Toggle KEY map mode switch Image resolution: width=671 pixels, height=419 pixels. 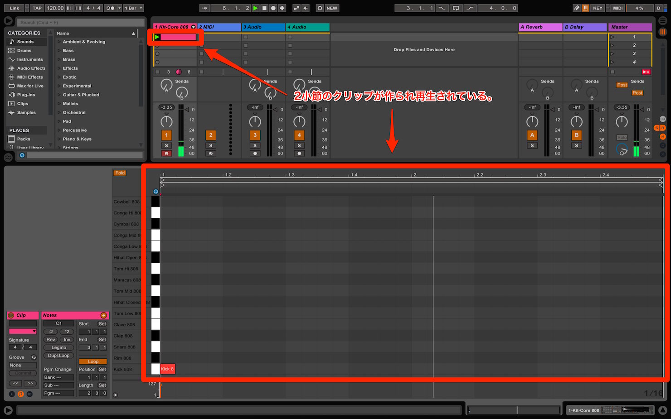click(598, 8)
